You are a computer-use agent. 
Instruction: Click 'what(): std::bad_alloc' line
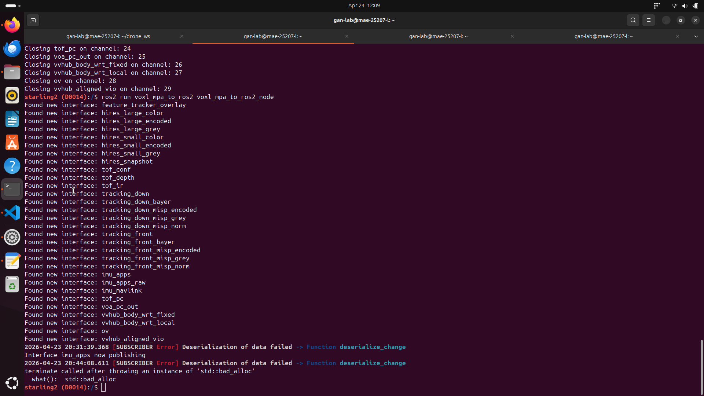coord(74,379)
